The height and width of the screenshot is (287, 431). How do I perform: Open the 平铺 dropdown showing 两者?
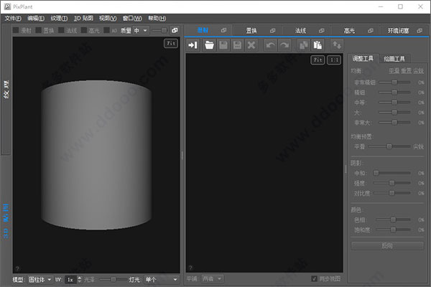click(x=212, y=279)
